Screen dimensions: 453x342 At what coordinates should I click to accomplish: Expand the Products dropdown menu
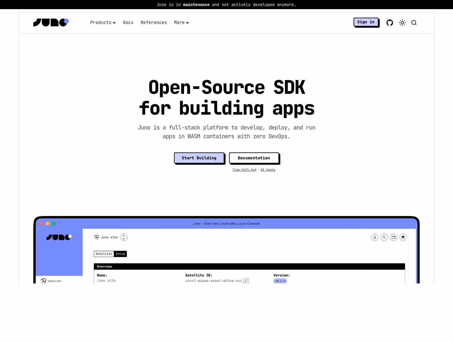tap(103, 23)
